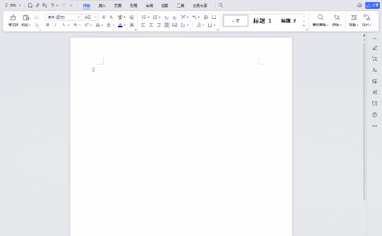The image size is (382, 236).
Task: Enable justified text alignment
Action: tap(167, 25)
